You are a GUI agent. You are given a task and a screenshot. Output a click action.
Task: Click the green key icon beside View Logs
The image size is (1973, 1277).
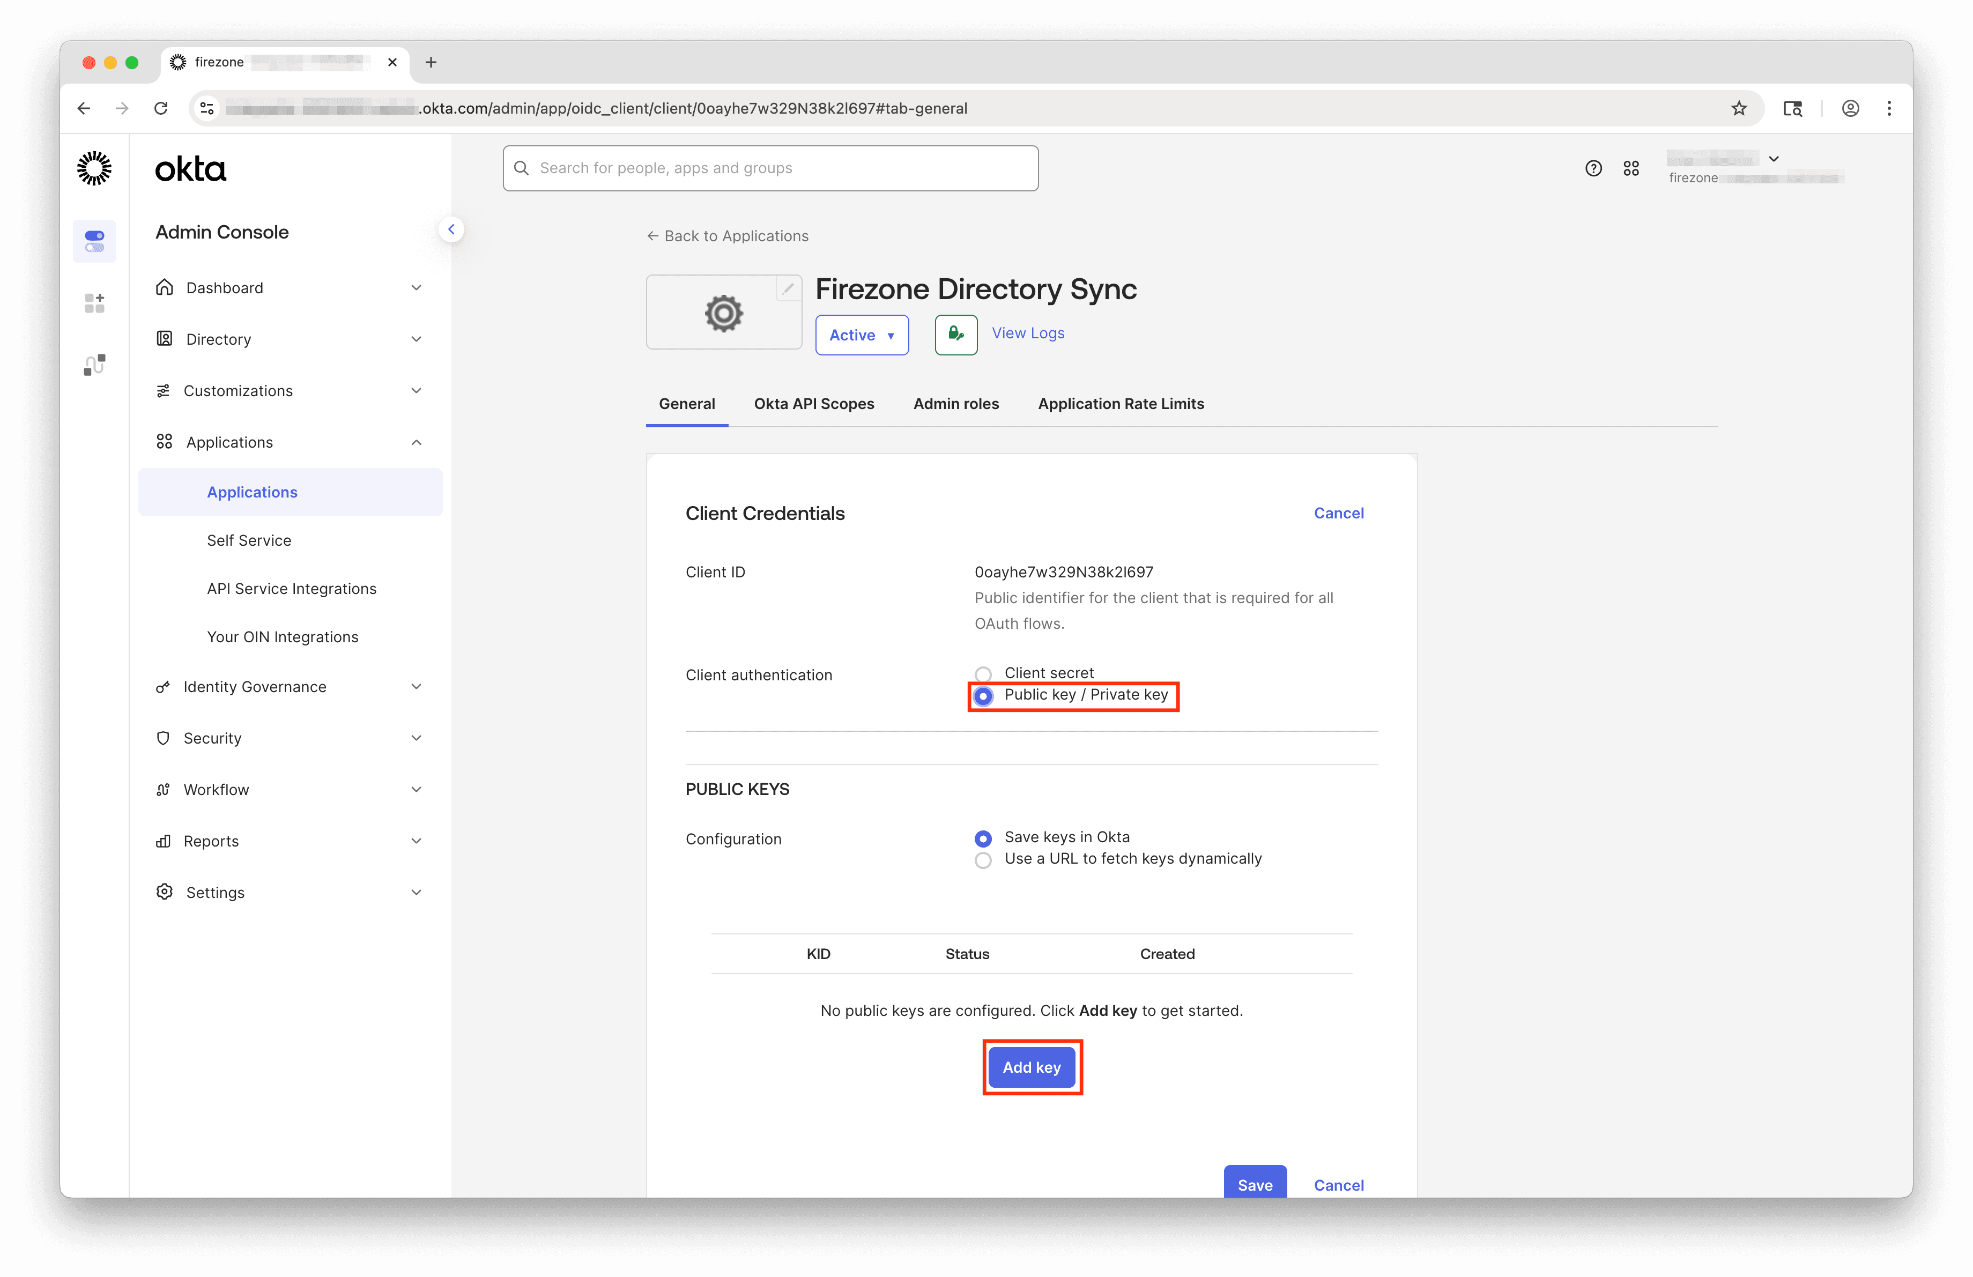(955, 335)
